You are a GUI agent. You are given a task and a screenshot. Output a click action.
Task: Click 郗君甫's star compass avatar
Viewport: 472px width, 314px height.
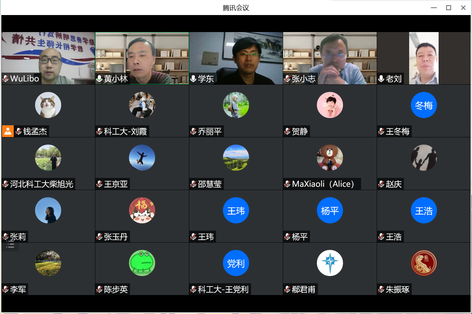click(330, 263)
